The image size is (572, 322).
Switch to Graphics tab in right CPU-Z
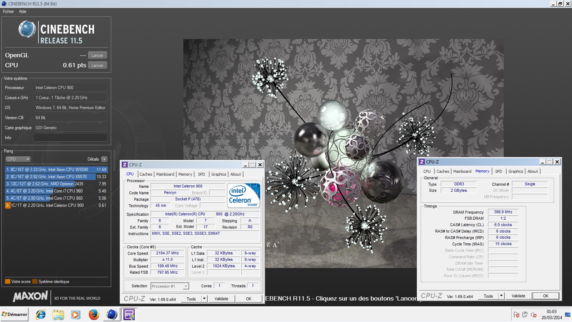(x=516, y=171)
